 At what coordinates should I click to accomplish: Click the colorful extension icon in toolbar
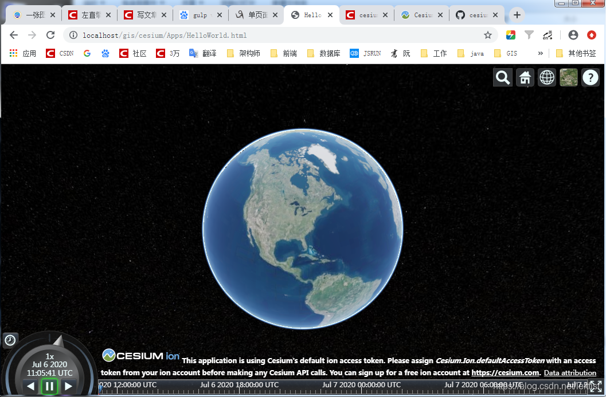tap(510, 35)
